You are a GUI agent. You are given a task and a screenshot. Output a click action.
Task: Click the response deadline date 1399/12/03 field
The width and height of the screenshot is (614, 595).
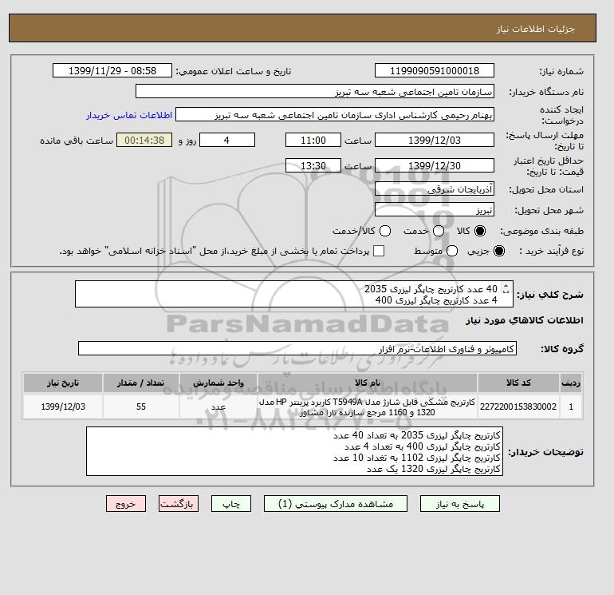(x=435, y=140)
